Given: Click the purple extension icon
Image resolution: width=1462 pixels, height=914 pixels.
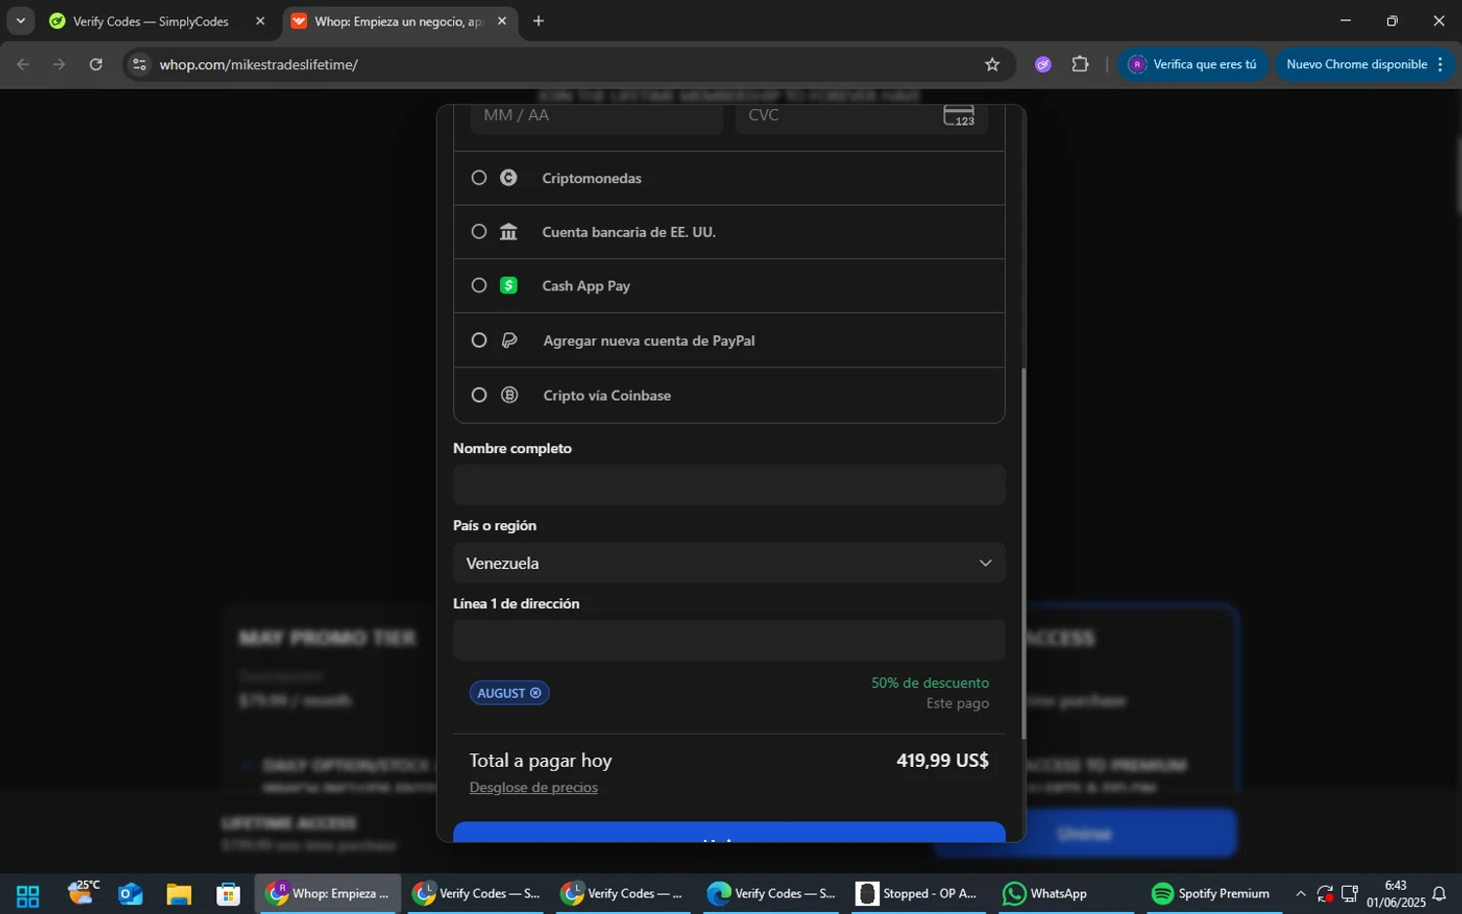Looking at the screenshot, I should point(1043,64).
